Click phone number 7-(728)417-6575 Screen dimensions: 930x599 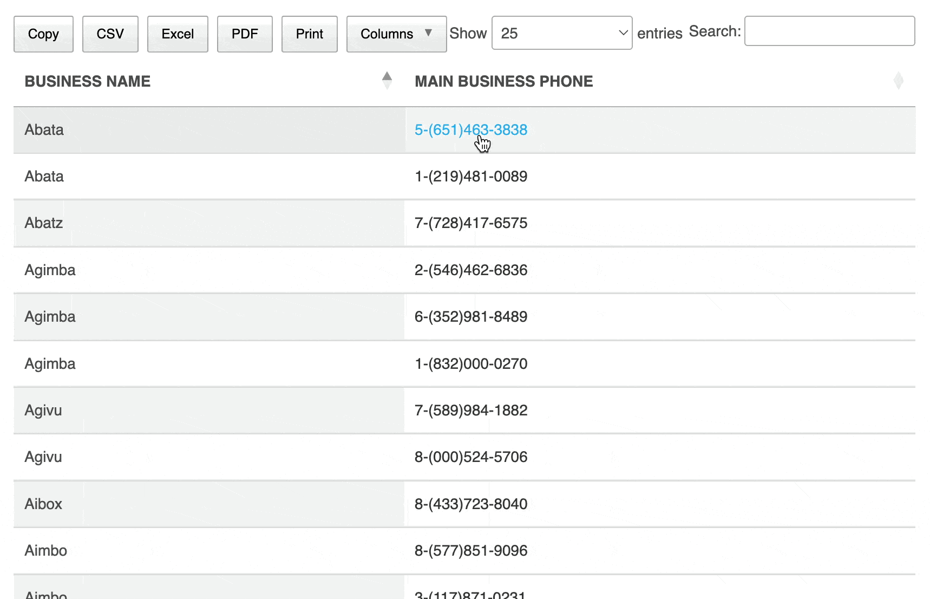click(x=470, y=223)
